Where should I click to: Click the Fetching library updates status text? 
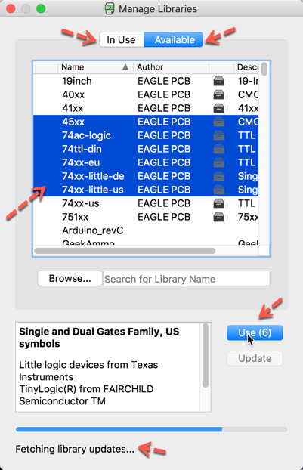(x=75, y=449)
